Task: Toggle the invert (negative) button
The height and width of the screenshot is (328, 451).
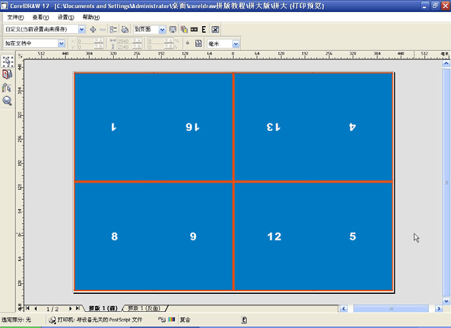Action: coord(194,30)
